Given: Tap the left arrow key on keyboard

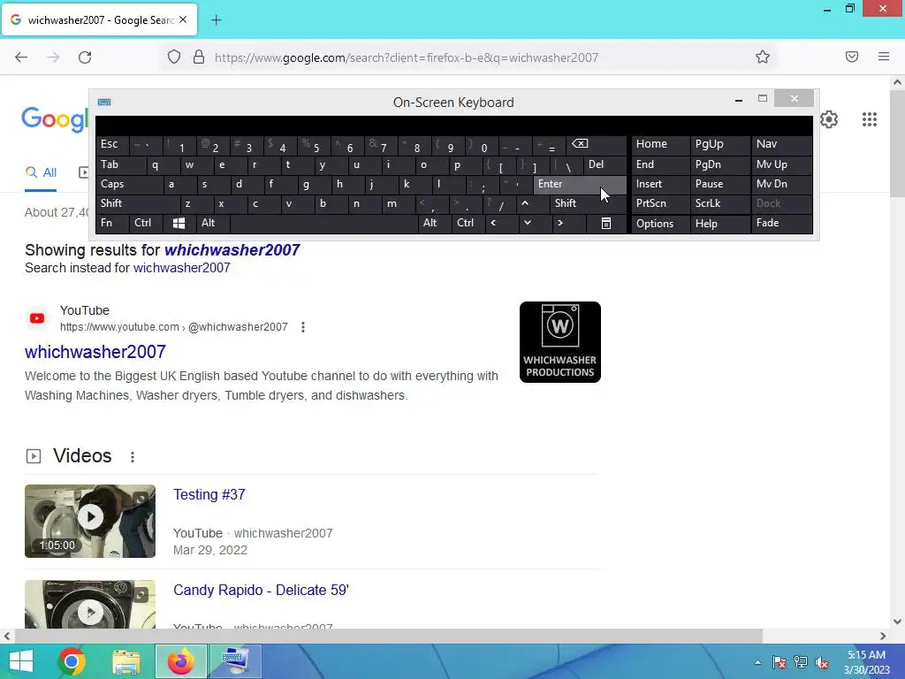Looking at the screenshot, I should coord(501,224).
